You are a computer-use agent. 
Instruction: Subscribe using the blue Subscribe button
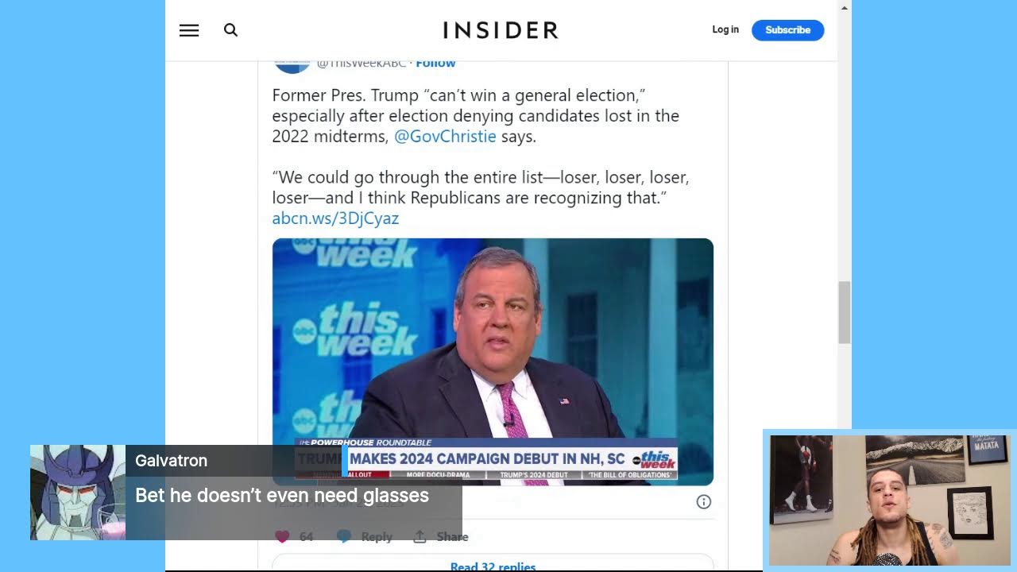coord(787,30)
